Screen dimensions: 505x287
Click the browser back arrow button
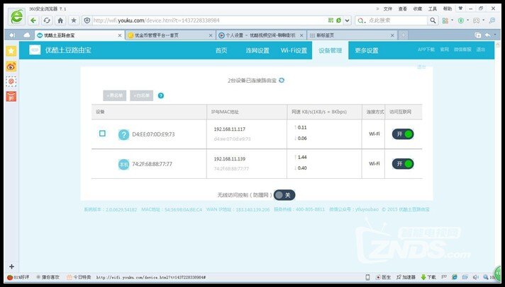point(35,20)
